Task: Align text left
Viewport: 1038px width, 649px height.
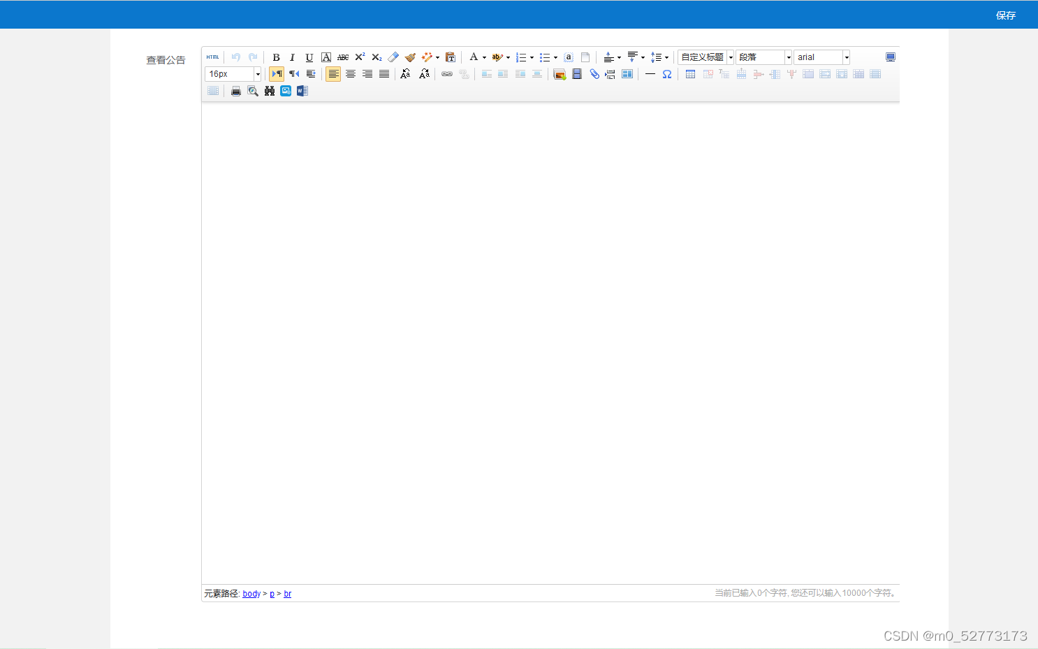Action: pyautogui.click(x=333, y=74)
